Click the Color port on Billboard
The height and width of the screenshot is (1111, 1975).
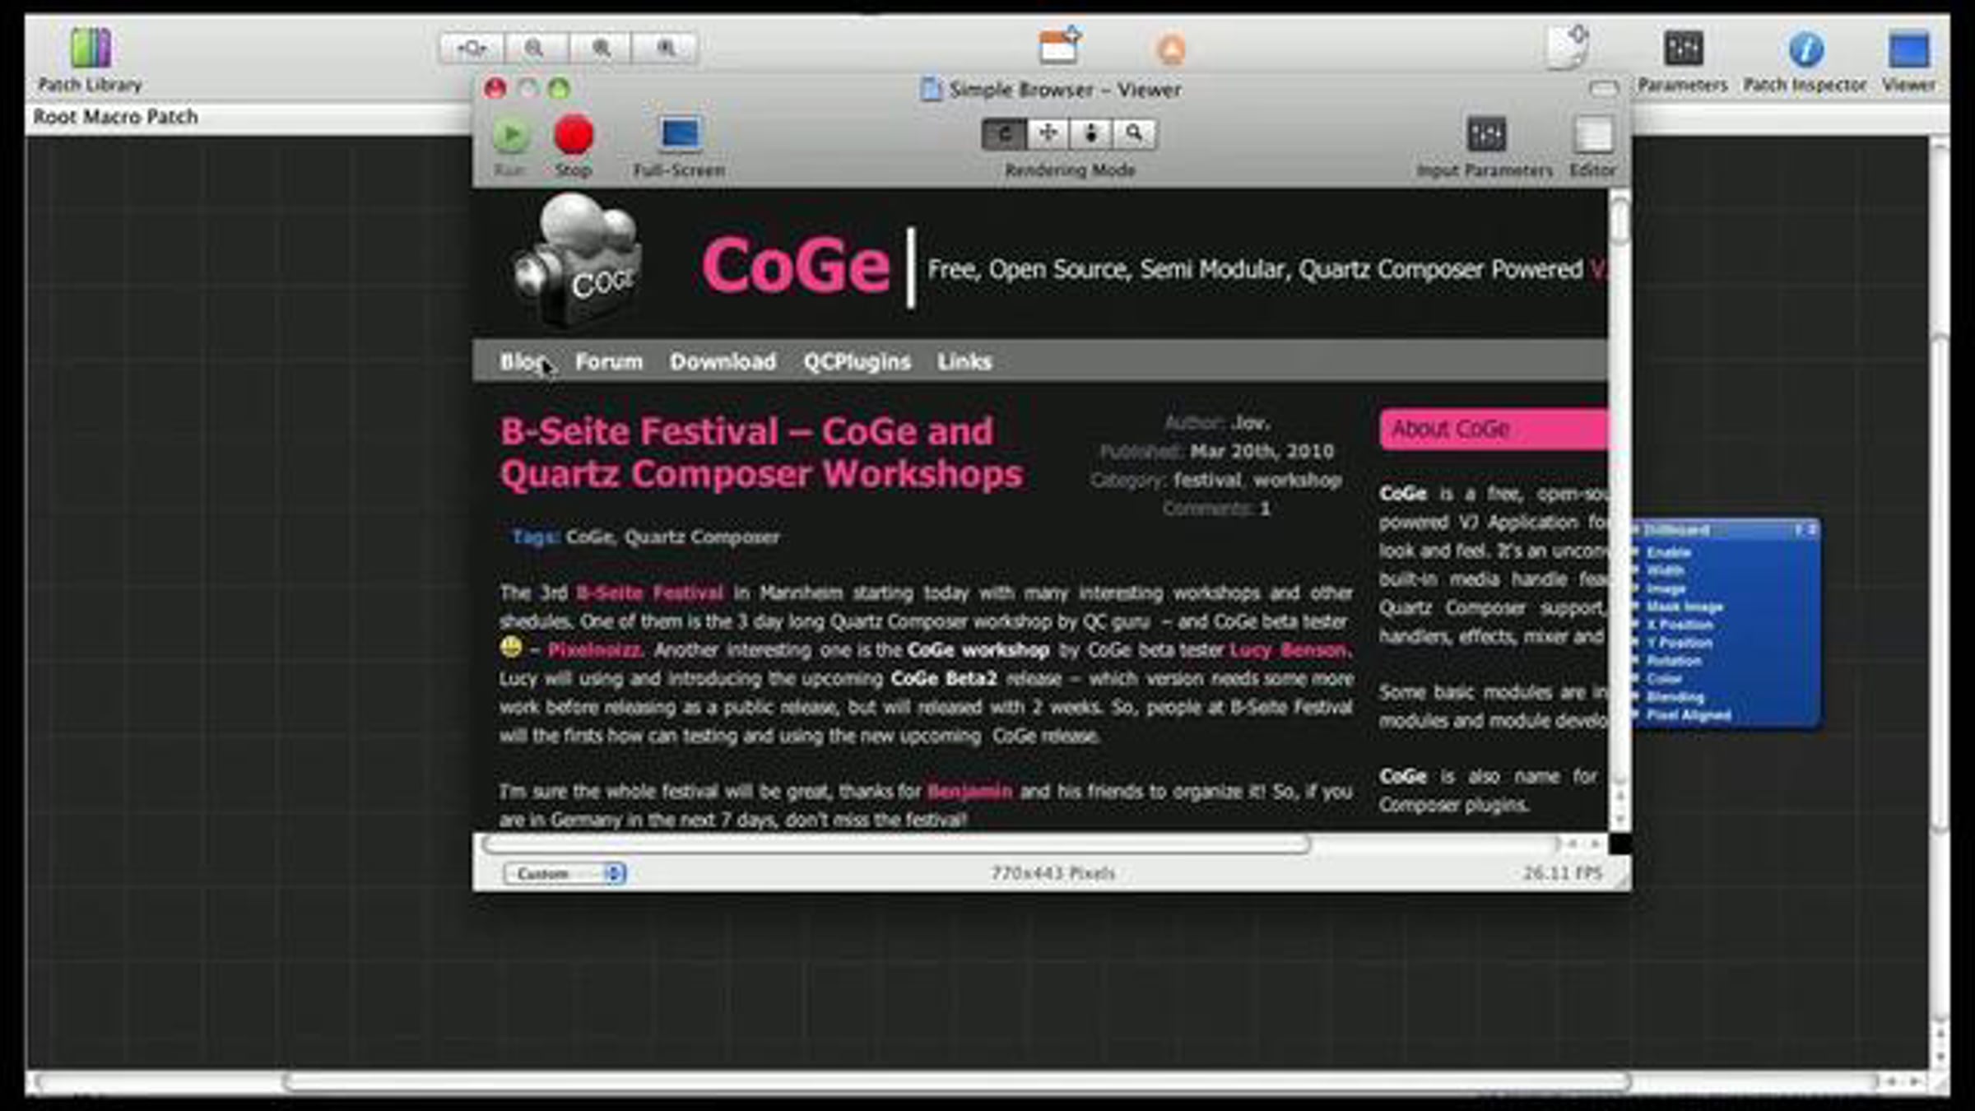(1663, 679)
